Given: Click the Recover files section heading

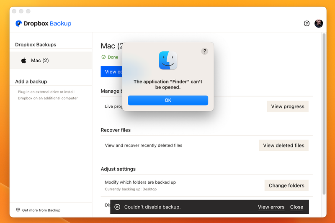Looking at the screenshot, I should tap(116, 130).
